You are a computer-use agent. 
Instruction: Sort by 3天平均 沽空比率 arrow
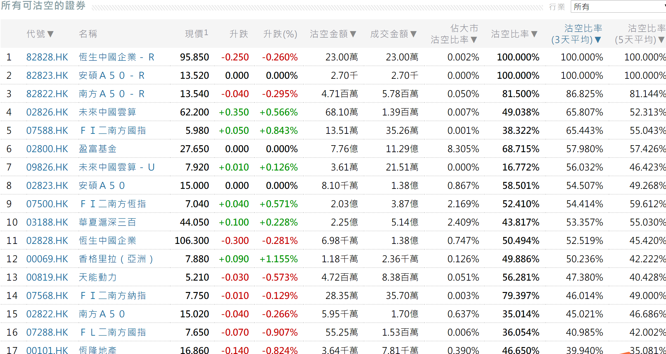tap(598, 40)
